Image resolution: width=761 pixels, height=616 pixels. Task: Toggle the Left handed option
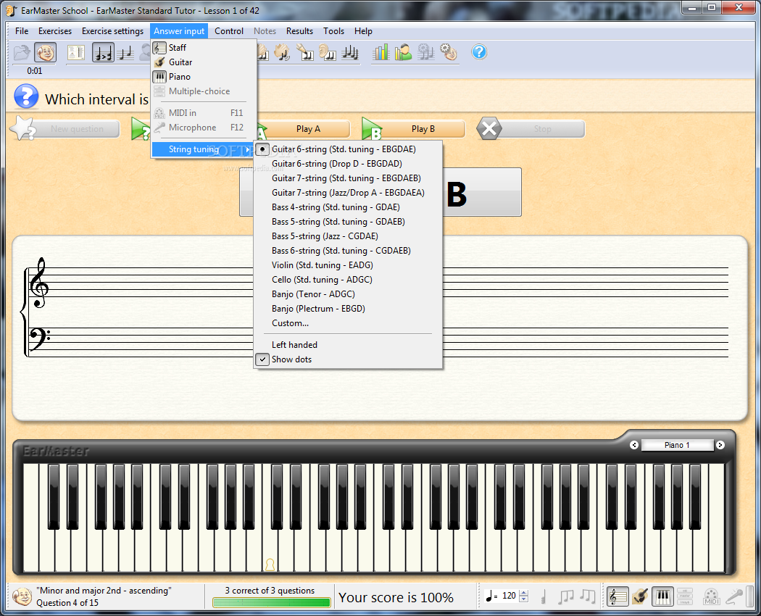[348, 345]
